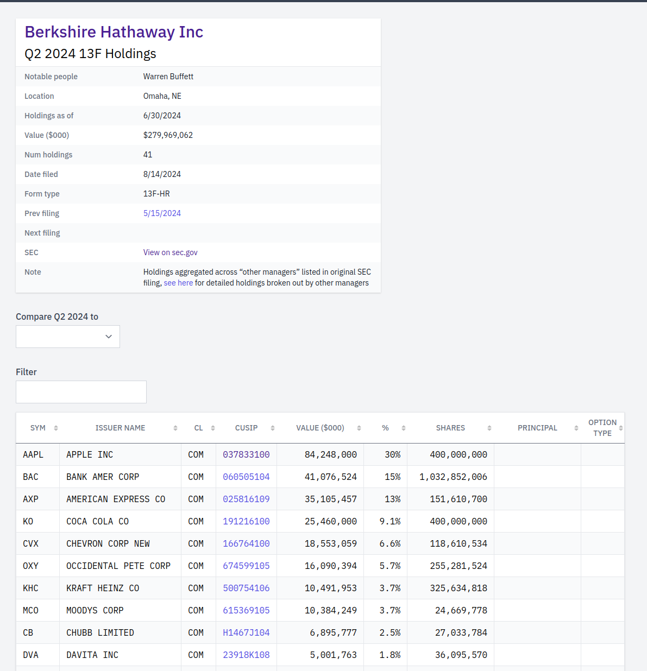Click the Filter input field
Image resolution: width=647 pixels, height=671 pixels.
pyautogui.click(x=81, y=392)
